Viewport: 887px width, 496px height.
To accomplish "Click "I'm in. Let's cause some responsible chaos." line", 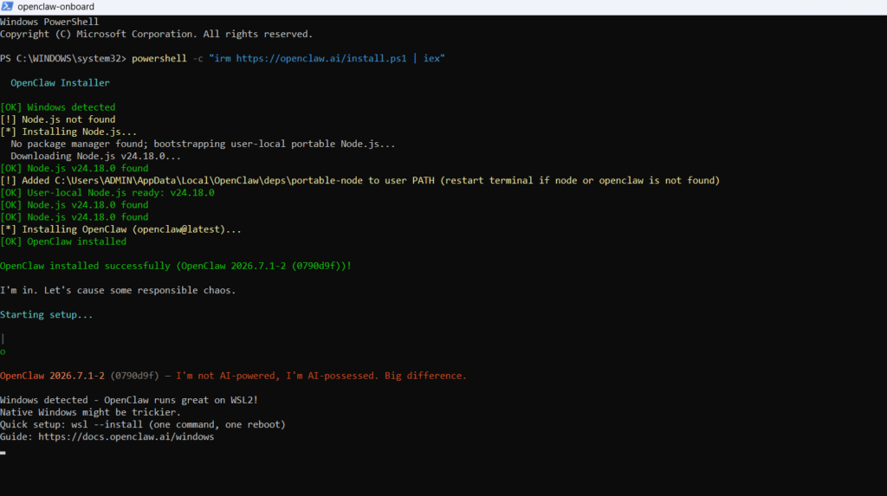I will [118, 290].
